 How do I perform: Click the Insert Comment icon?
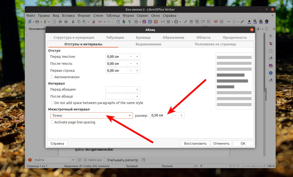(x=215, y=21)
